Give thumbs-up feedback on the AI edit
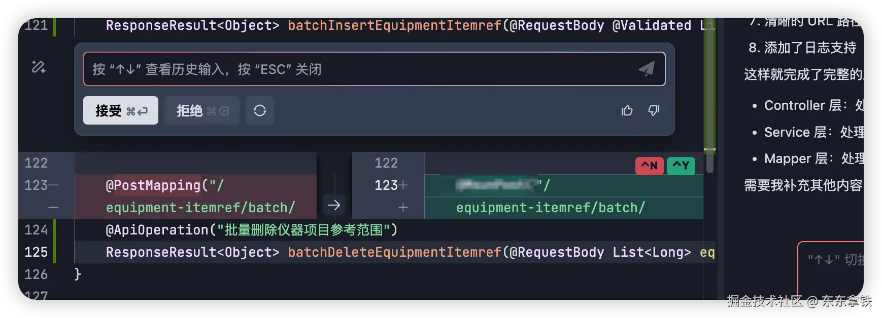This screenshot has height=318, width=882. (627, 110)
